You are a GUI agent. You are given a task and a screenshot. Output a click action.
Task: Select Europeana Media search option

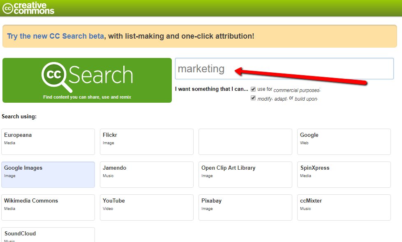pyautogui.click(x=48, y=142)
